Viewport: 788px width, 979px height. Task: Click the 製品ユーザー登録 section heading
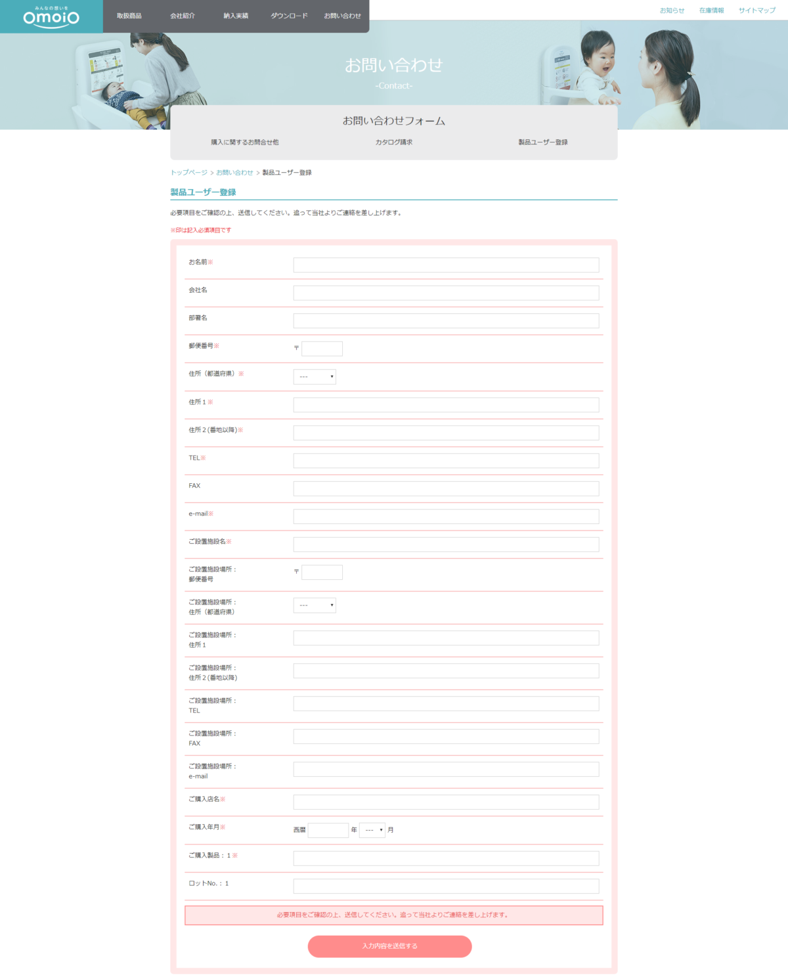click(203, 192)
